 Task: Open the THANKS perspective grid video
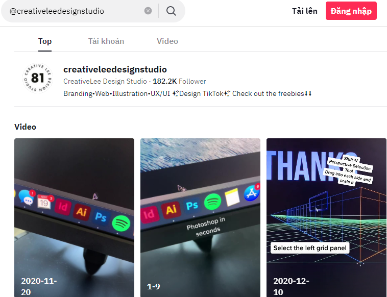pyautogui.click(x=326, y=217)
